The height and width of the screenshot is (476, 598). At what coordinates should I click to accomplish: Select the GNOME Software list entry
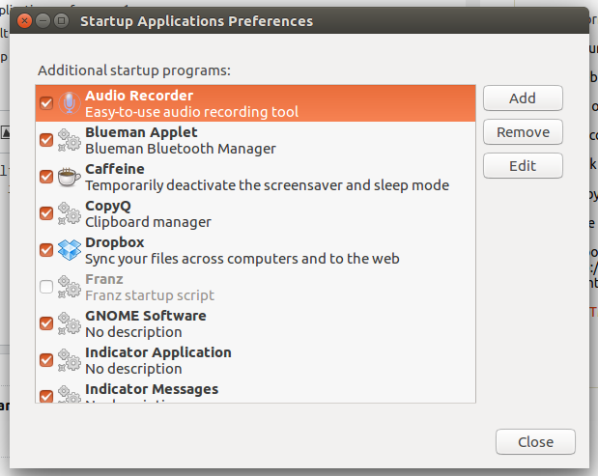[242, 323]
